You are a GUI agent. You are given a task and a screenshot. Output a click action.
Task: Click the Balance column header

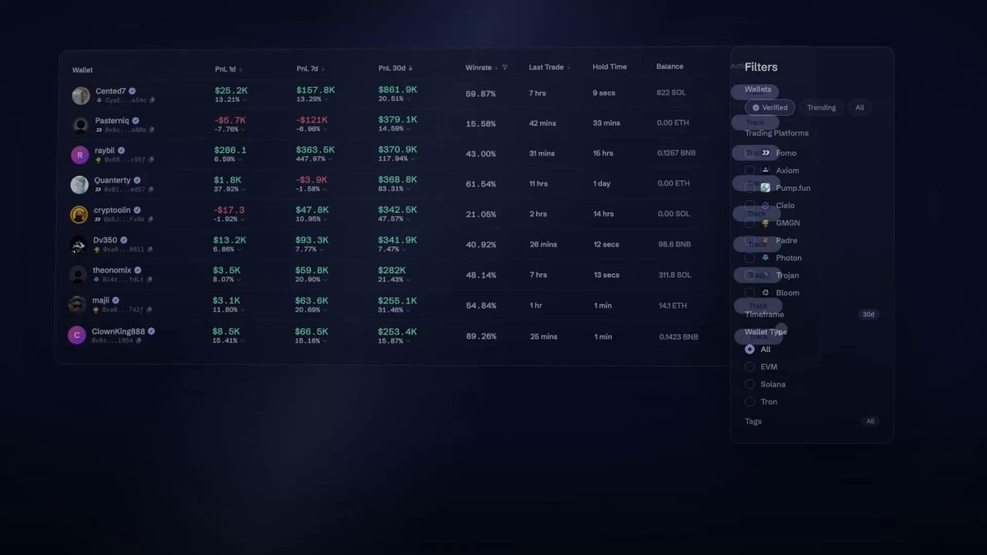point(670,67)
